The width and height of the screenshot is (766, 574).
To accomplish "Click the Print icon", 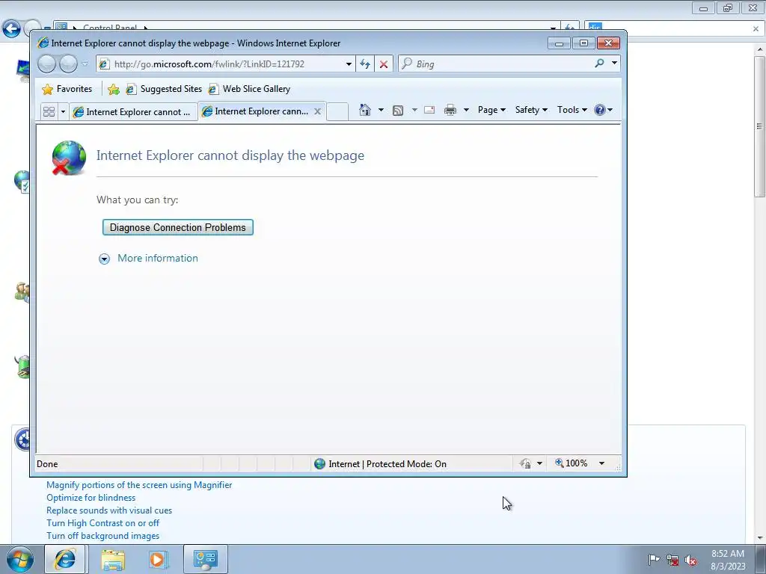I will [x=450, y=110].
